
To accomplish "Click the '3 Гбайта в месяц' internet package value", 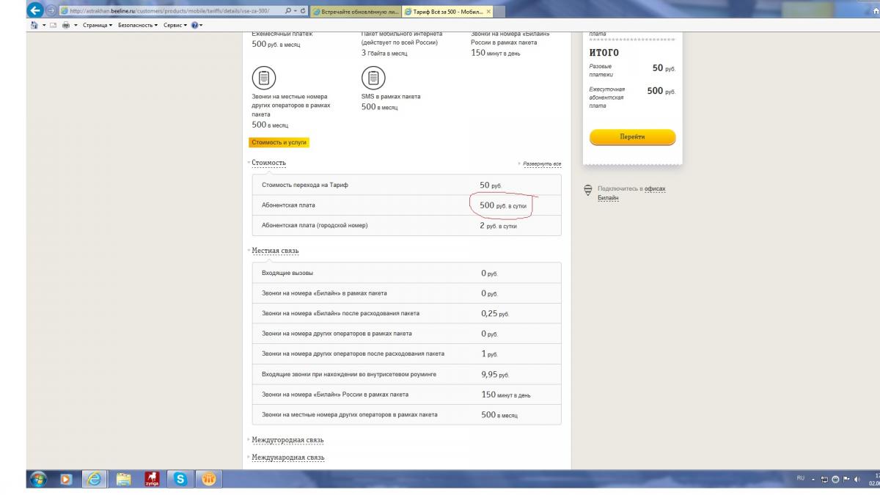I will [x=384, y=53].
